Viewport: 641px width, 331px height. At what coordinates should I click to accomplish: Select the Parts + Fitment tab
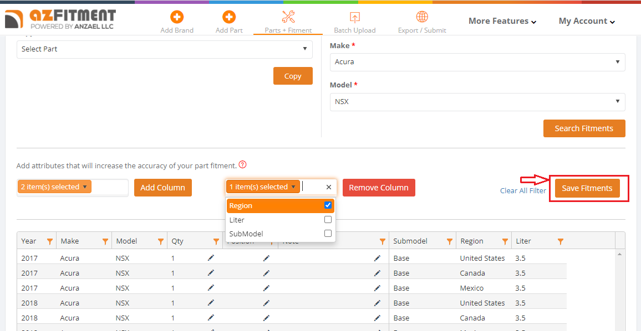point(288,22)
